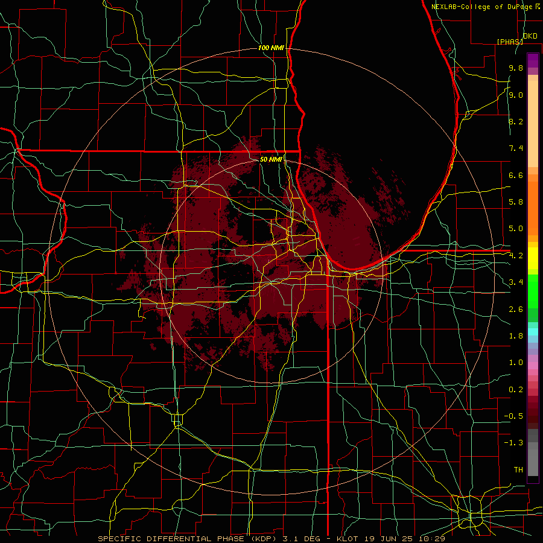Viewport: 543px width, 543px height.
Task: Click the [PHAS] legend label
Action: click(x=510, y=42)
